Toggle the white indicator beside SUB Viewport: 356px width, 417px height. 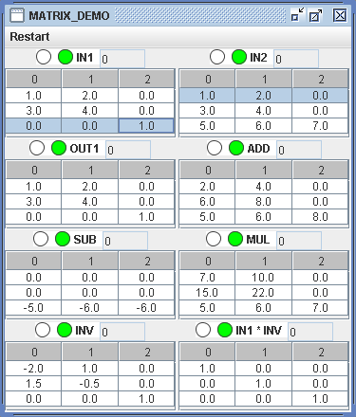pyautogui.click(x=41, y=239)
